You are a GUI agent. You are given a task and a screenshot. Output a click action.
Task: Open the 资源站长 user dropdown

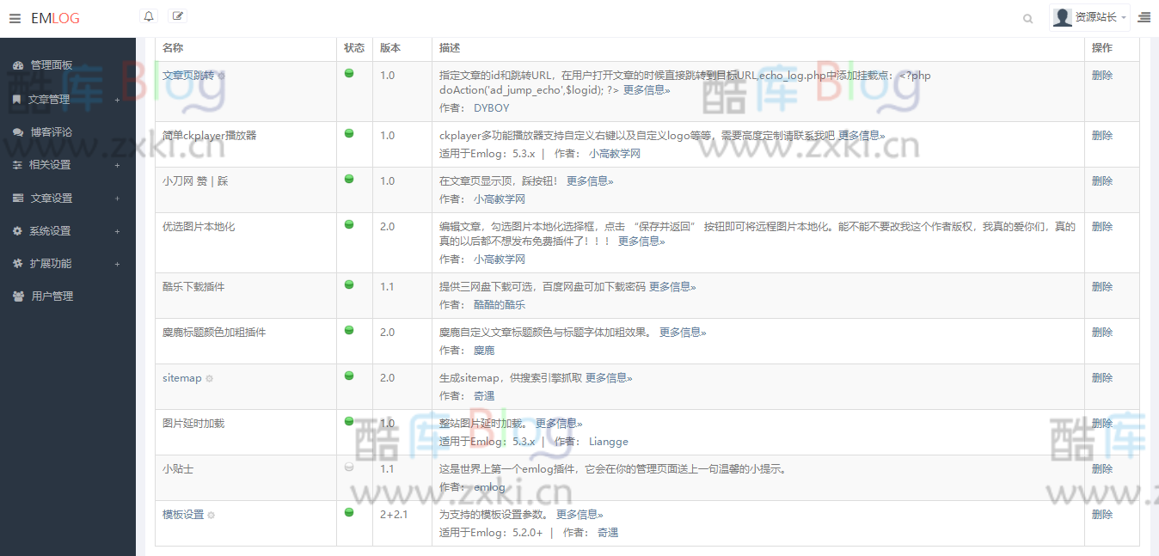(1095, 16)
